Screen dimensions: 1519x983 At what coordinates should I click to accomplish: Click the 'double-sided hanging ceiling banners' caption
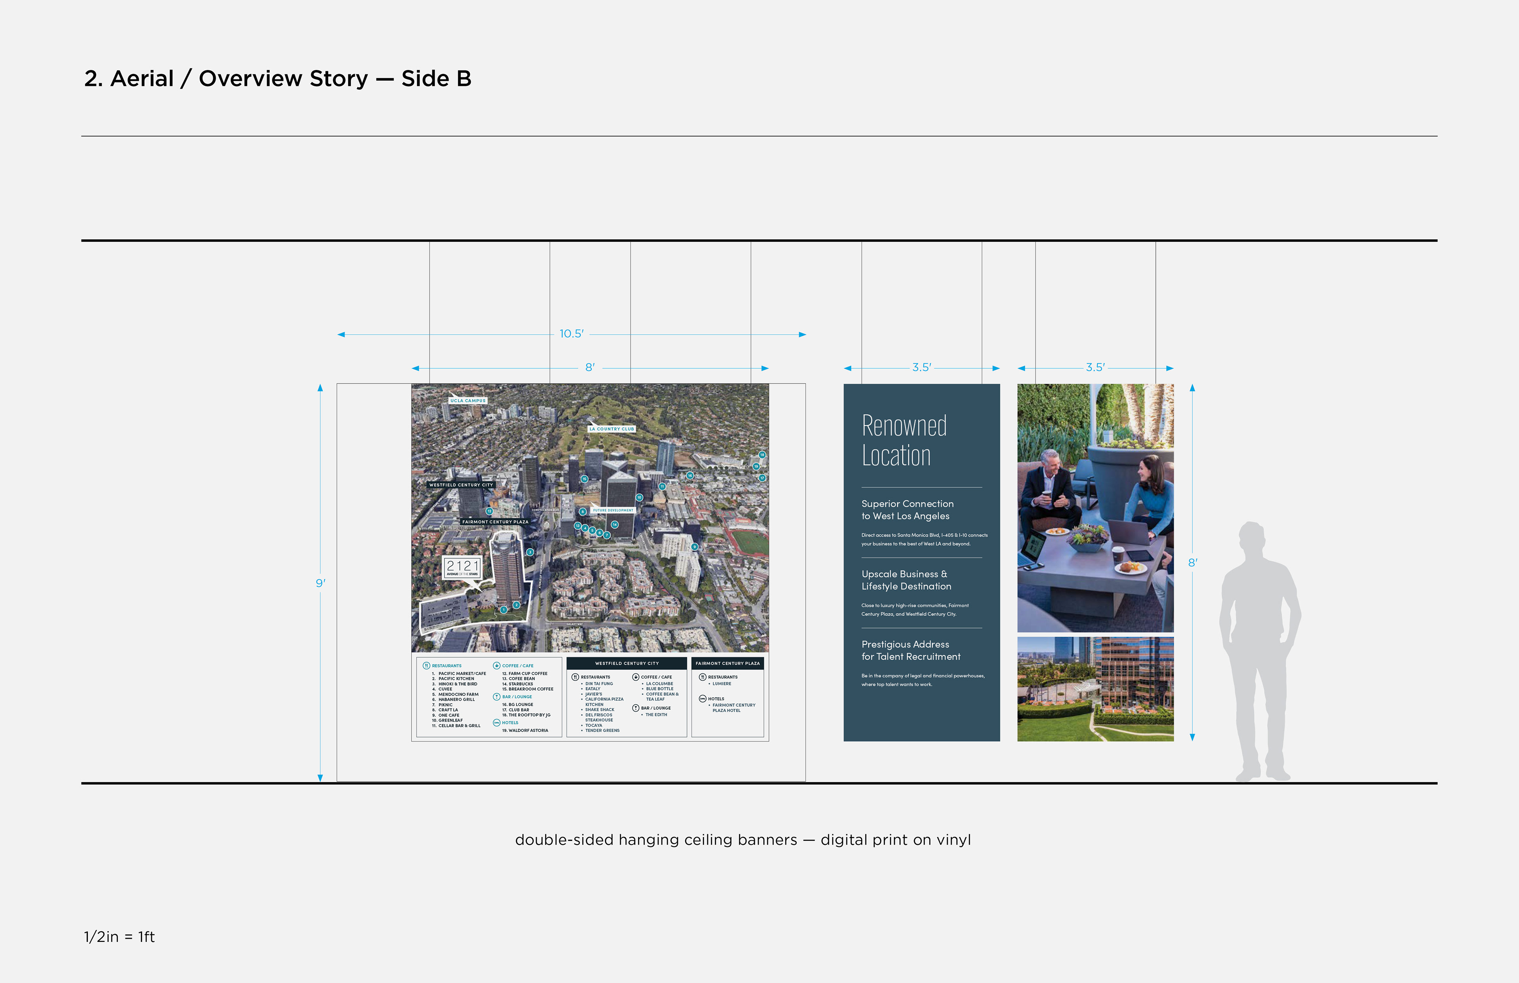pyautogui.click(x=743, y=840)
